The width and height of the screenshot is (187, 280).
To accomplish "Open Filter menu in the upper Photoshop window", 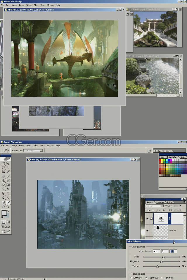I will tap(36, 5).
